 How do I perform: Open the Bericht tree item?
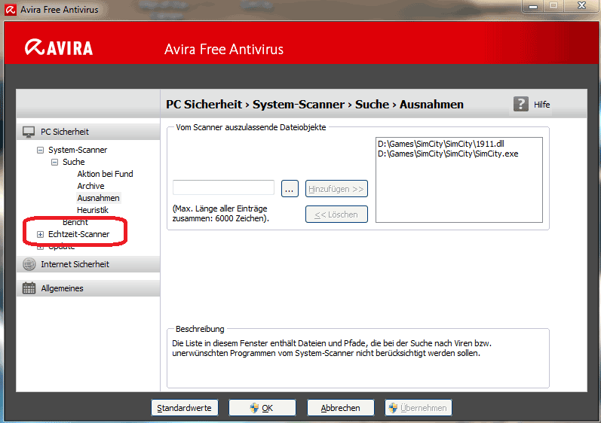click(x=75, y=222)
